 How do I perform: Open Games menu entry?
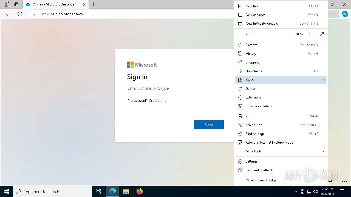click(281, 89)
